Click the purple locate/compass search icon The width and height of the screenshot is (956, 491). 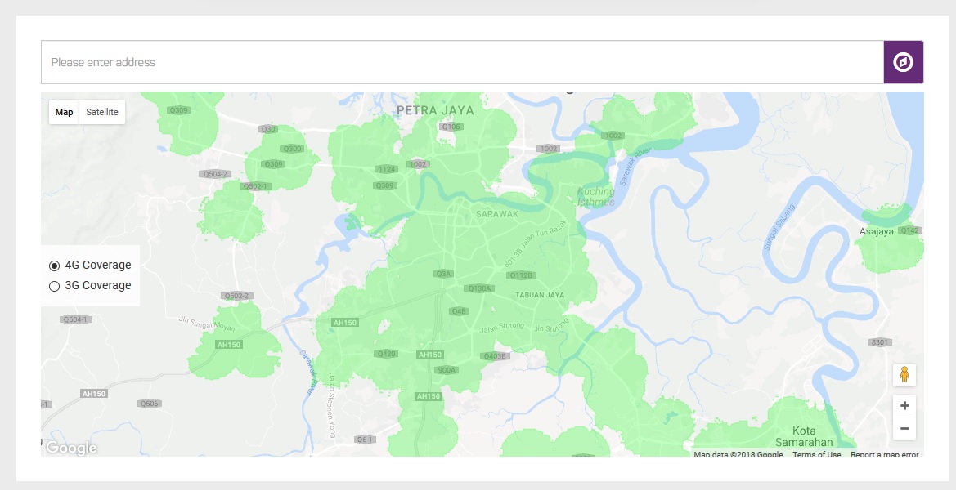coord(904,61)
